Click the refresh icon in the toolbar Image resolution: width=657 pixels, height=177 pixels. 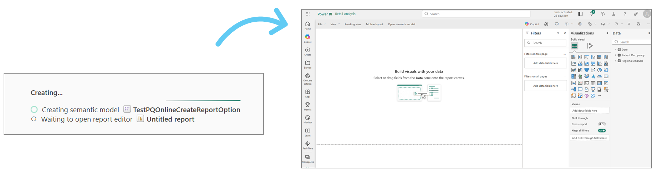(629, 24)
